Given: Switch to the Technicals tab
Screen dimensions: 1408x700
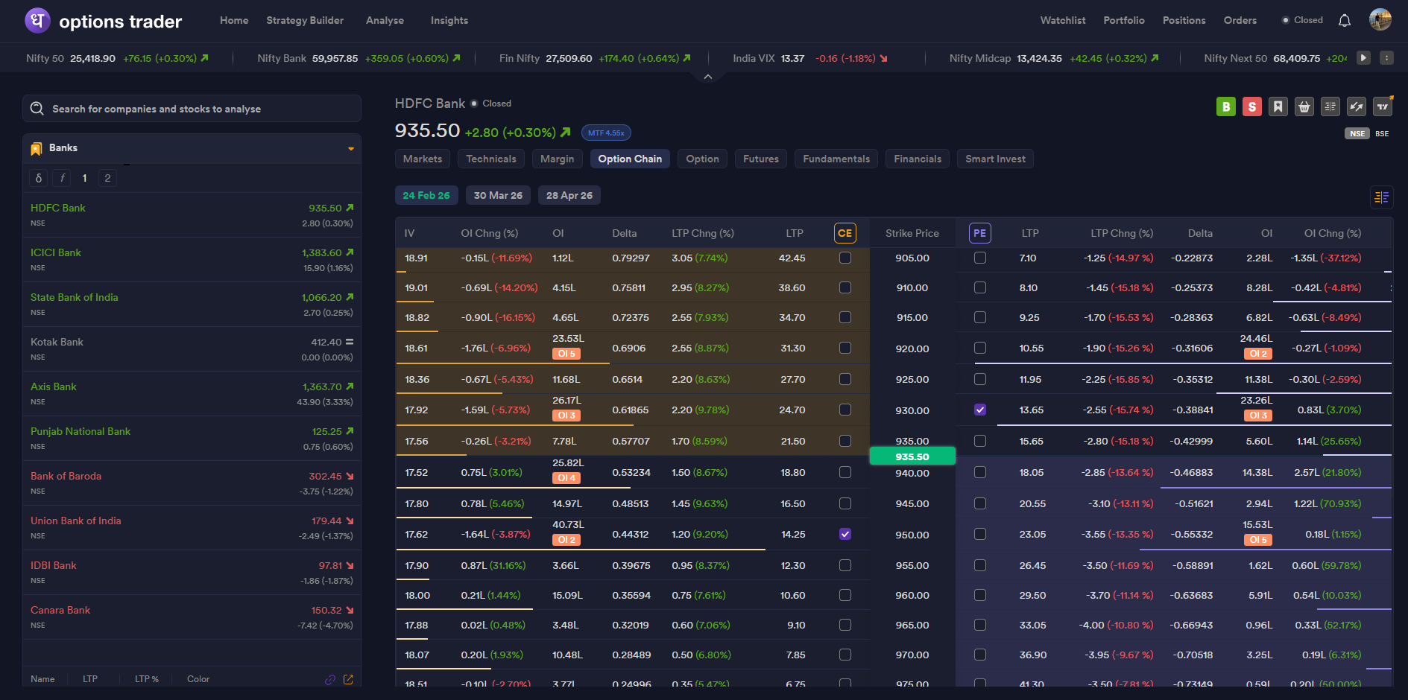Looking at the screenshot, I should coord(490,159).
